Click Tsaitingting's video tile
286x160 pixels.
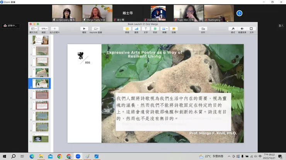[x=219, y=13]
